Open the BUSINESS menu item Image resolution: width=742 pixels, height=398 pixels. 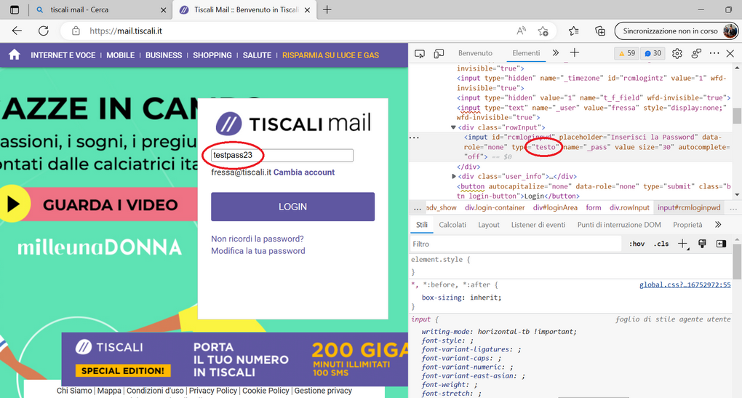click(163, 55)
